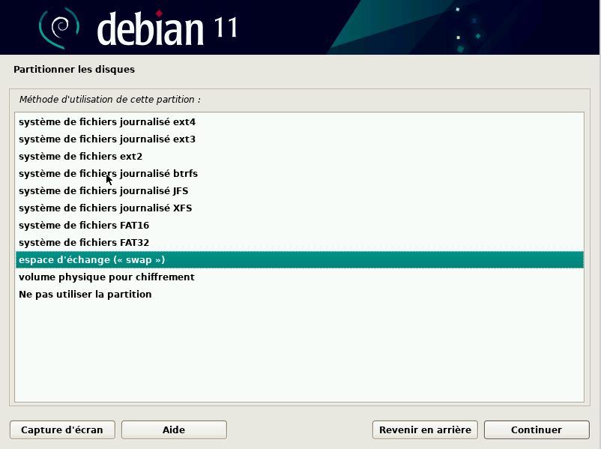Pick the journalisé btrfs filesystem entry

click(x=108, y=173)
